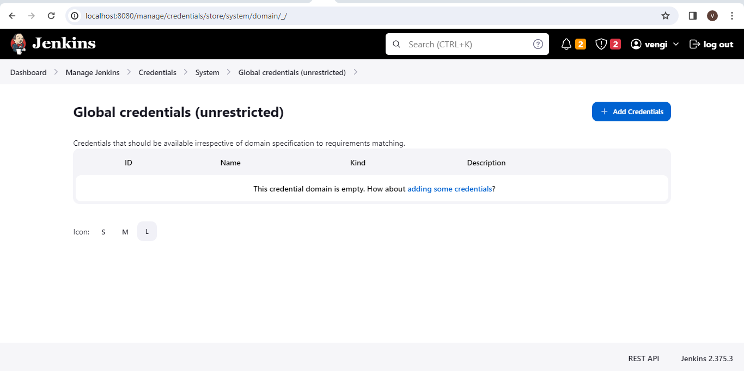This screenshot has width=744, height=371.
Task: Click the Add Credentials button
Action: [x=631, y=112]
